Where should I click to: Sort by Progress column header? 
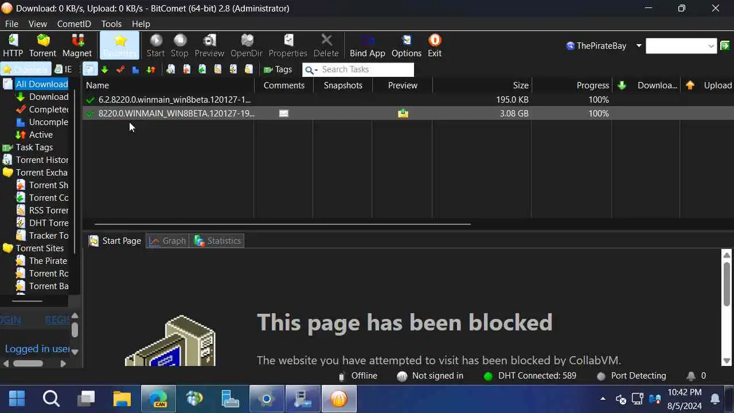pyautogui.click(x=572, y=85)
